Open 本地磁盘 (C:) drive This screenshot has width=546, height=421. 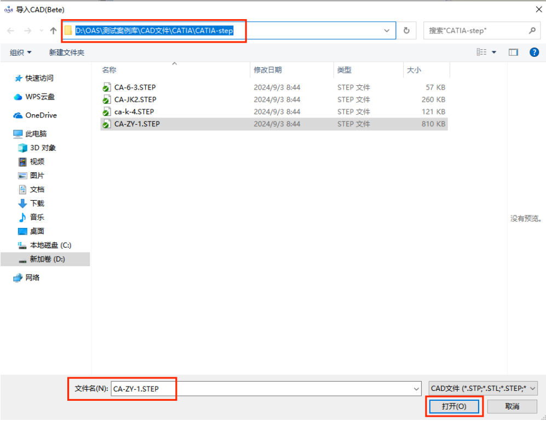pos(44,245)
